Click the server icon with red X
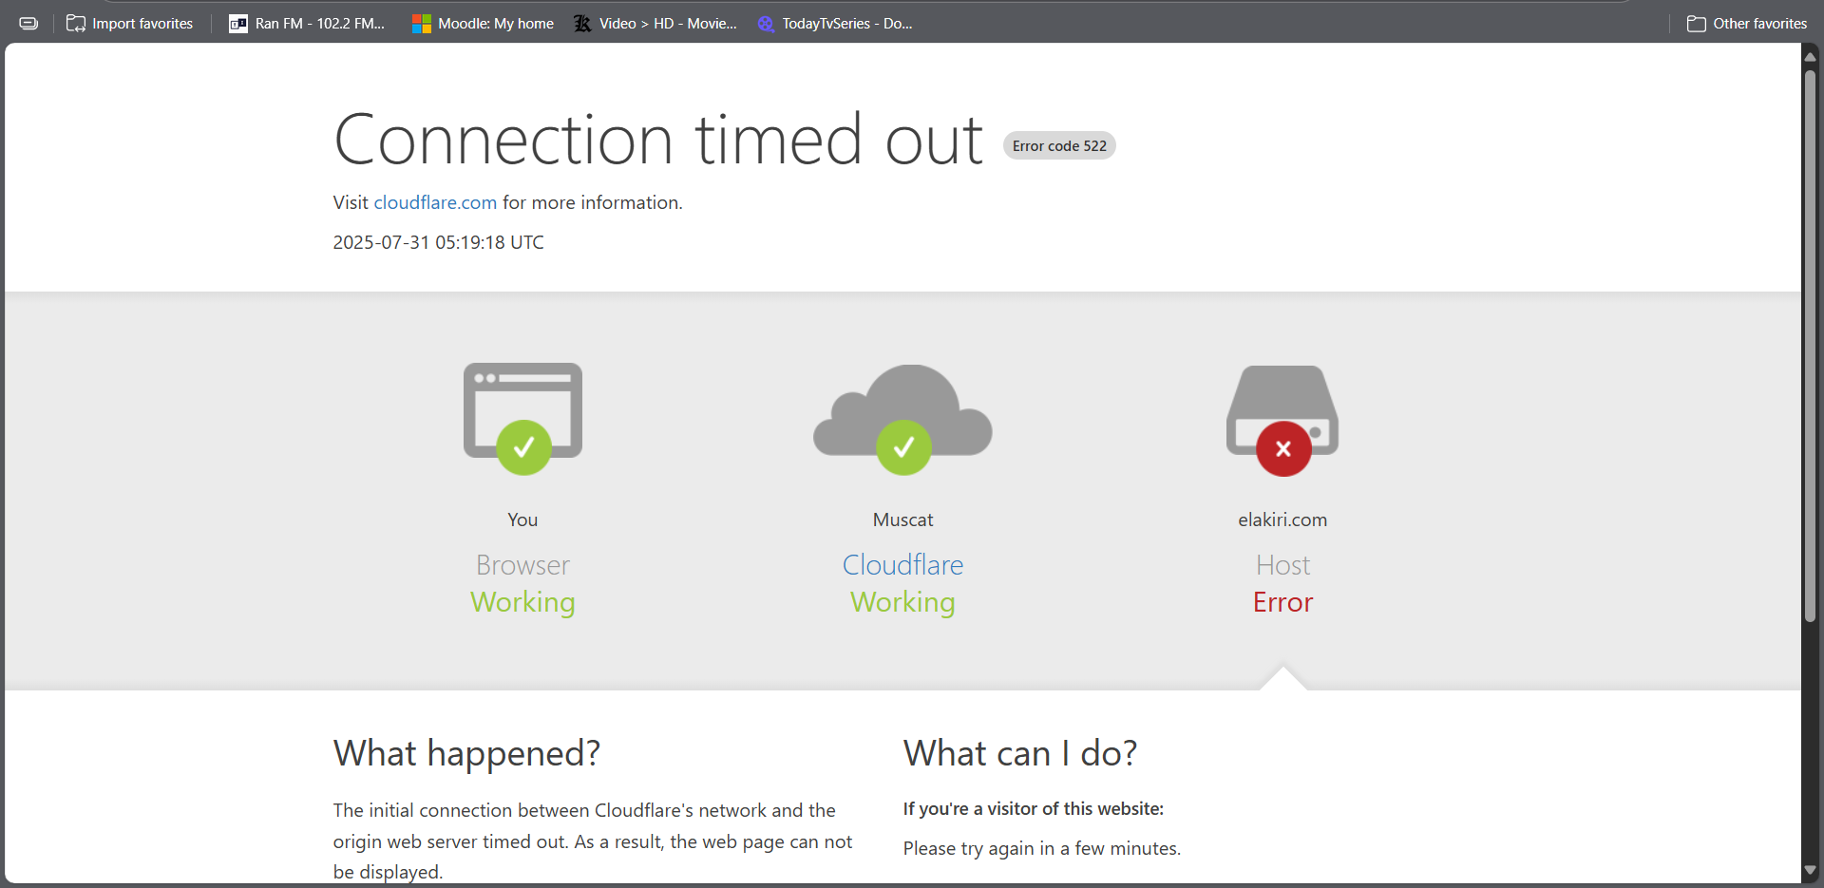The image size is (1824, 888). [x=1282, y=421]
